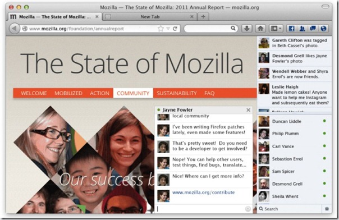Select the COMMUNITY section tab
The height and width of the screenshot is (220, 339).
[x=133, y=93]
